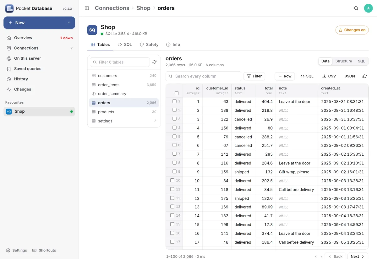Click the Shop breadcrumb
The width and height of the screenshot is (377, 259).
tap(143, 8)
